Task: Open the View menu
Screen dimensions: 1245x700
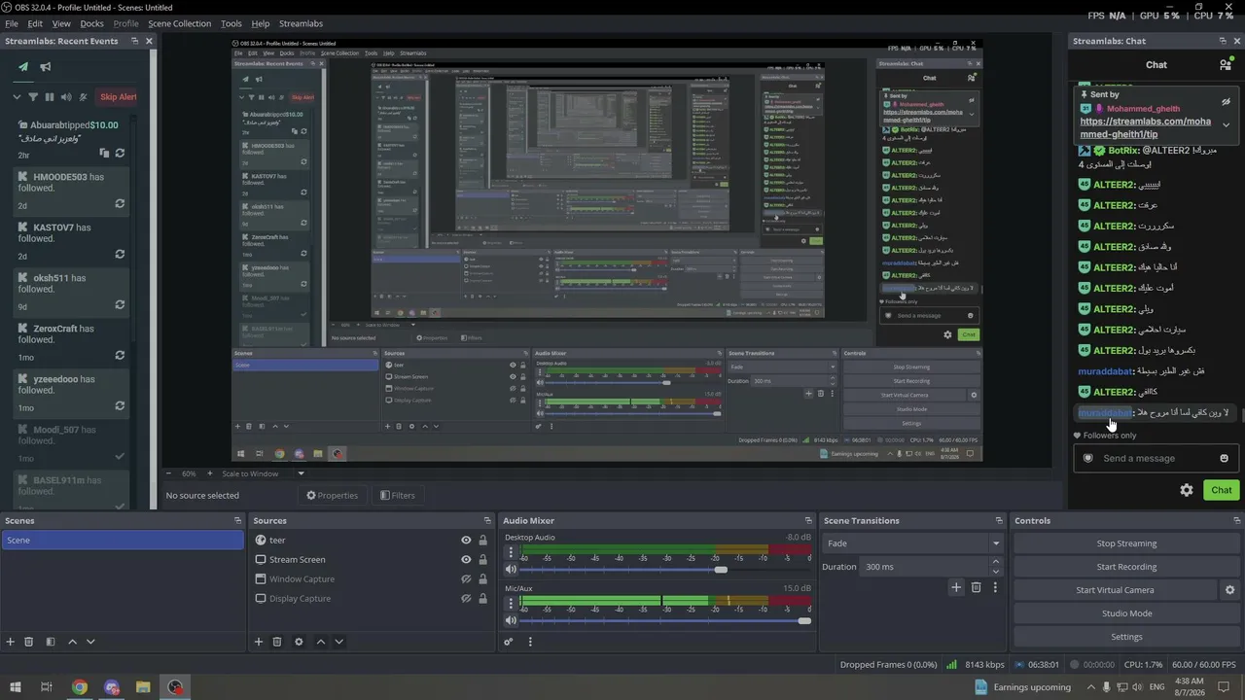Action: coord(61,23)
